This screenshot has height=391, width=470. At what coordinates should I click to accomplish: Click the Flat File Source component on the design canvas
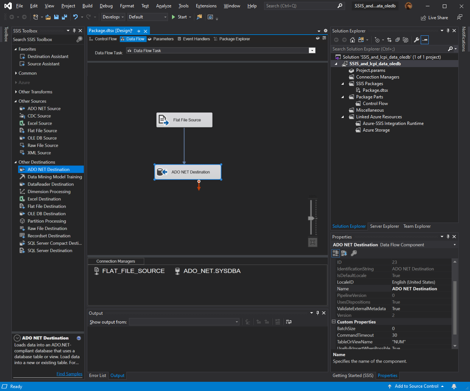[x=184, y=120]
